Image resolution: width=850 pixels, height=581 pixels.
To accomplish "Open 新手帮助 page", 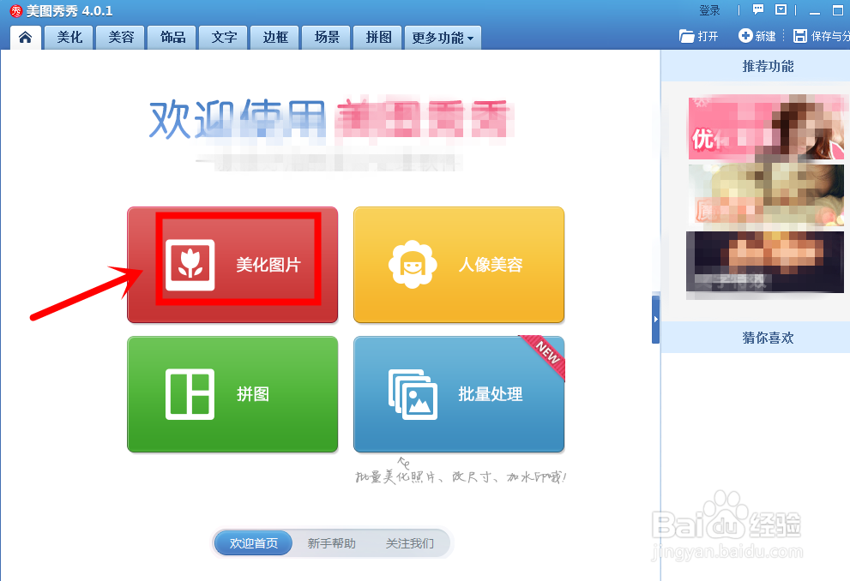I will coord(331,543).
